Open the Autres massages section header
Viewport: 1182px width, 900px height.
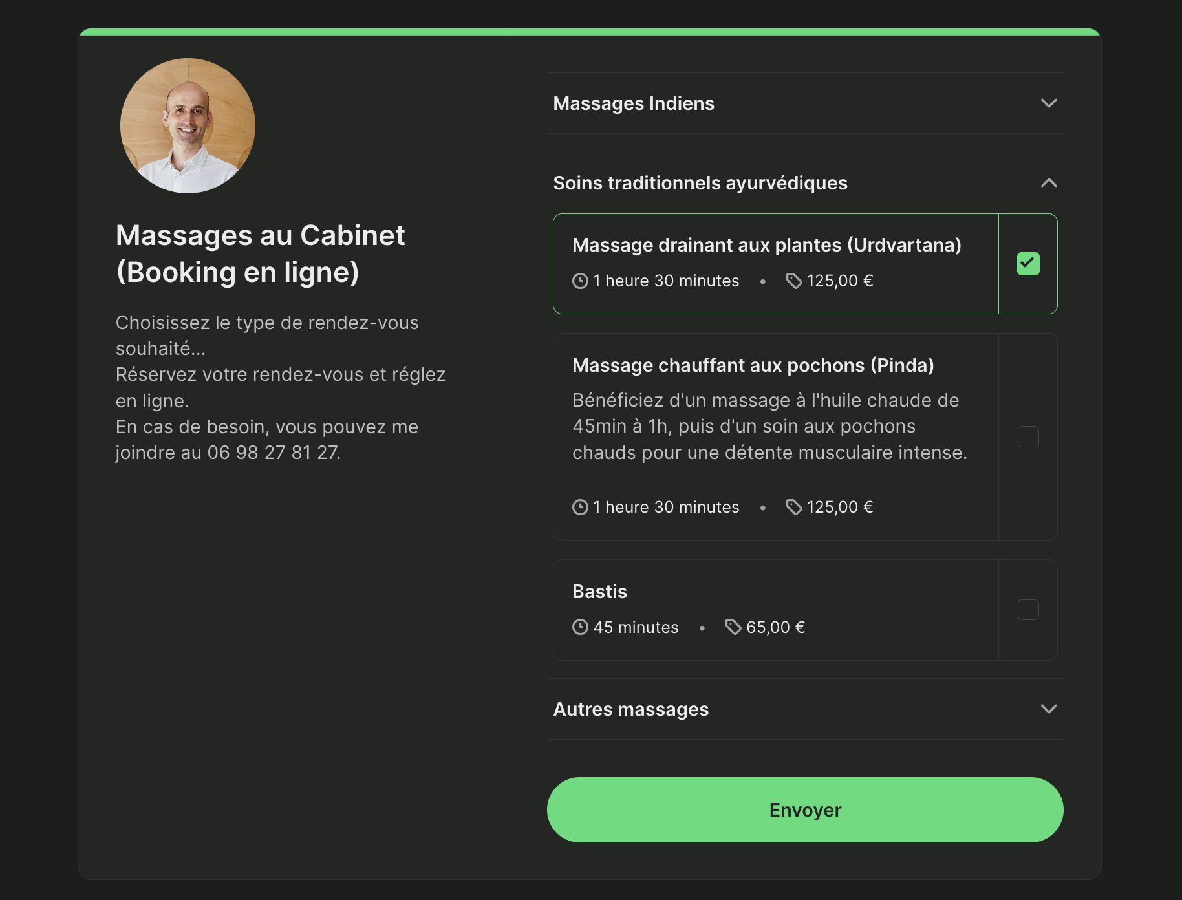click(631, 709)
